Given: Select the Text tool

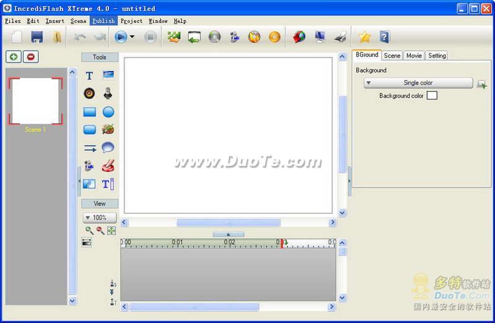Looking at the screenshot, I should pos(89,75).
